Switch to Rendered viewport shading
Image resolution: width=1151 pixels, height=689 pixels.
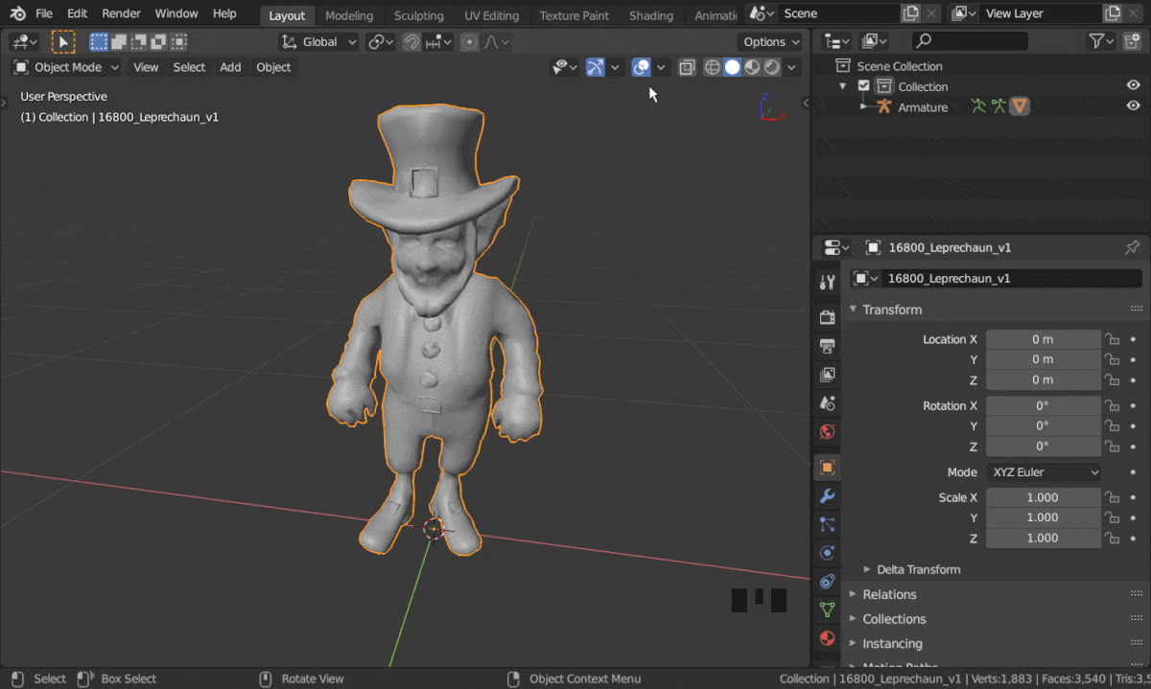(772, 67)
